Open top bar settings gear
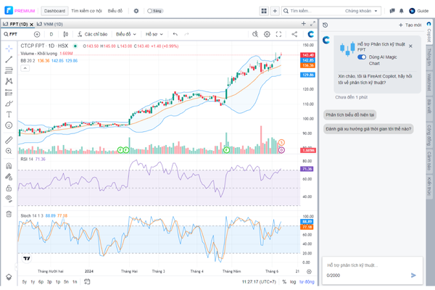Image resolution: width=435 pixels, height=290 pixels. 136,11
